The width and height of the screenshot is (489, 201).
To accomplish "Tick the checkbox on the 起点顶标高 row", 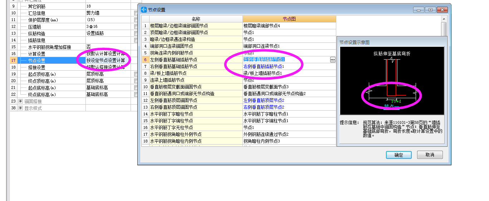I will [136, 74].
